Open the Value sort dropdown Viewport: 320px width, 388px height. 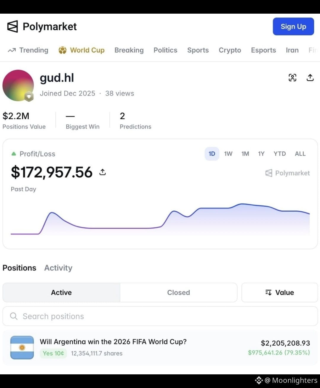(x=280, y=292)
